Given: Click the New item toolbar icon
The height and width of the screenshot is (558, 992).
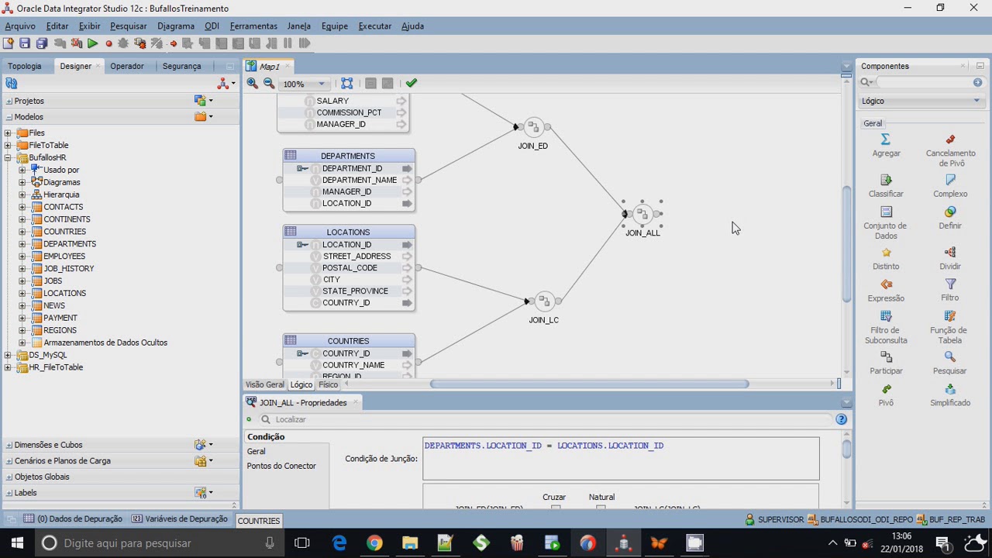Looking at the screenshot, I should [9, 43].
